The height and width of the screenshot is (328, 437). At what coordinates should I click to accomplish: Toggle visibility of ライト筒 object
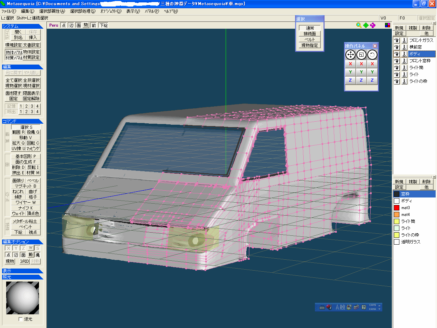(x=397, y=68)
